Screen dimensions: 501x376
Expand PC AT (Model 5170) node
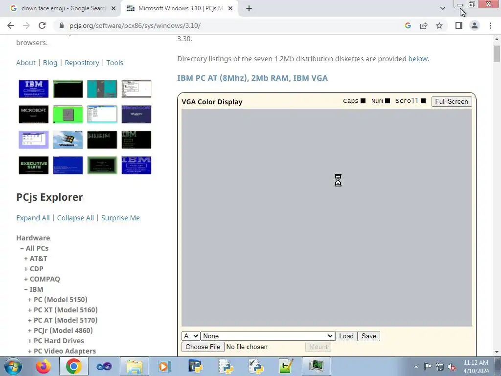[63, 320]
